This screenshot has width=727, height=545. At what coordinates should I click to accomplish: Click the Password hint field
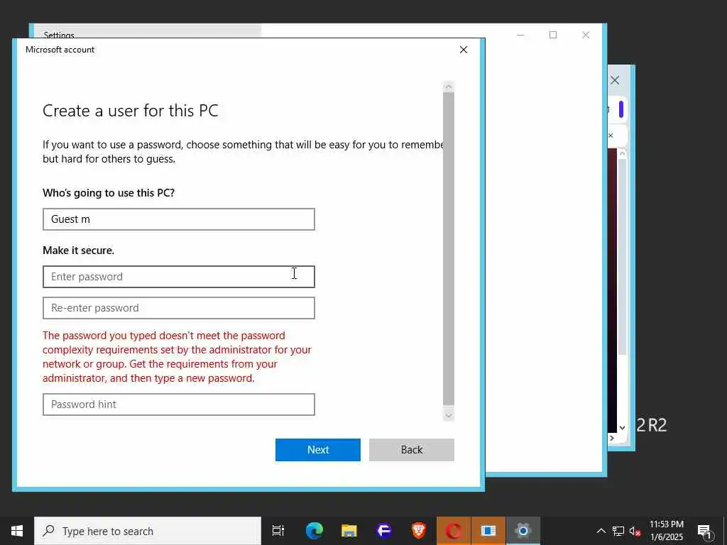(179, 404)
